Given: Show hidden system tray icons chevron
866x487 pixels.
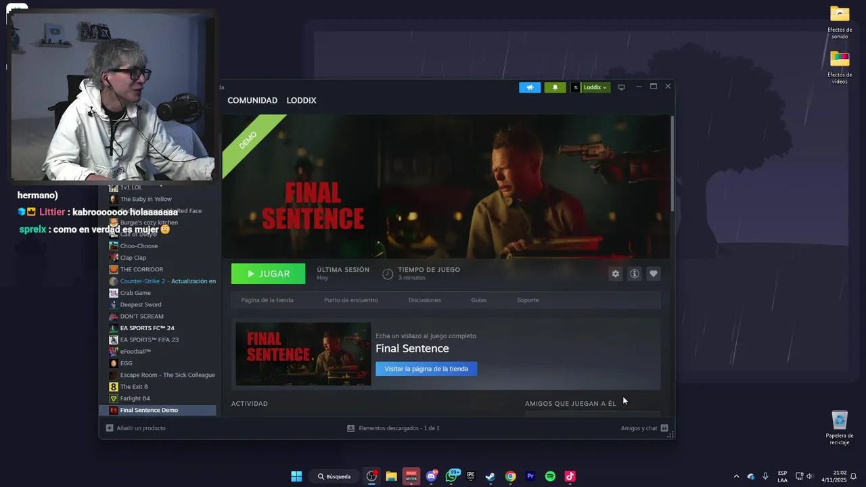Looking at the screenshot, I should tap(736, 476).
